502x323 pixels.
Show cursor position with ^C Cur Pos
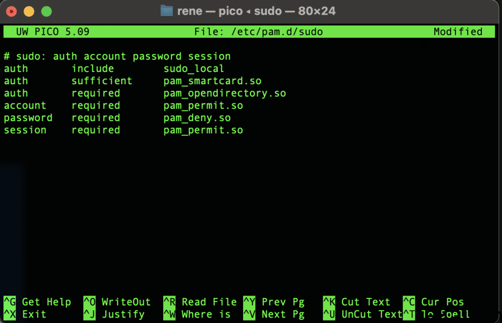tap(433, 302)
